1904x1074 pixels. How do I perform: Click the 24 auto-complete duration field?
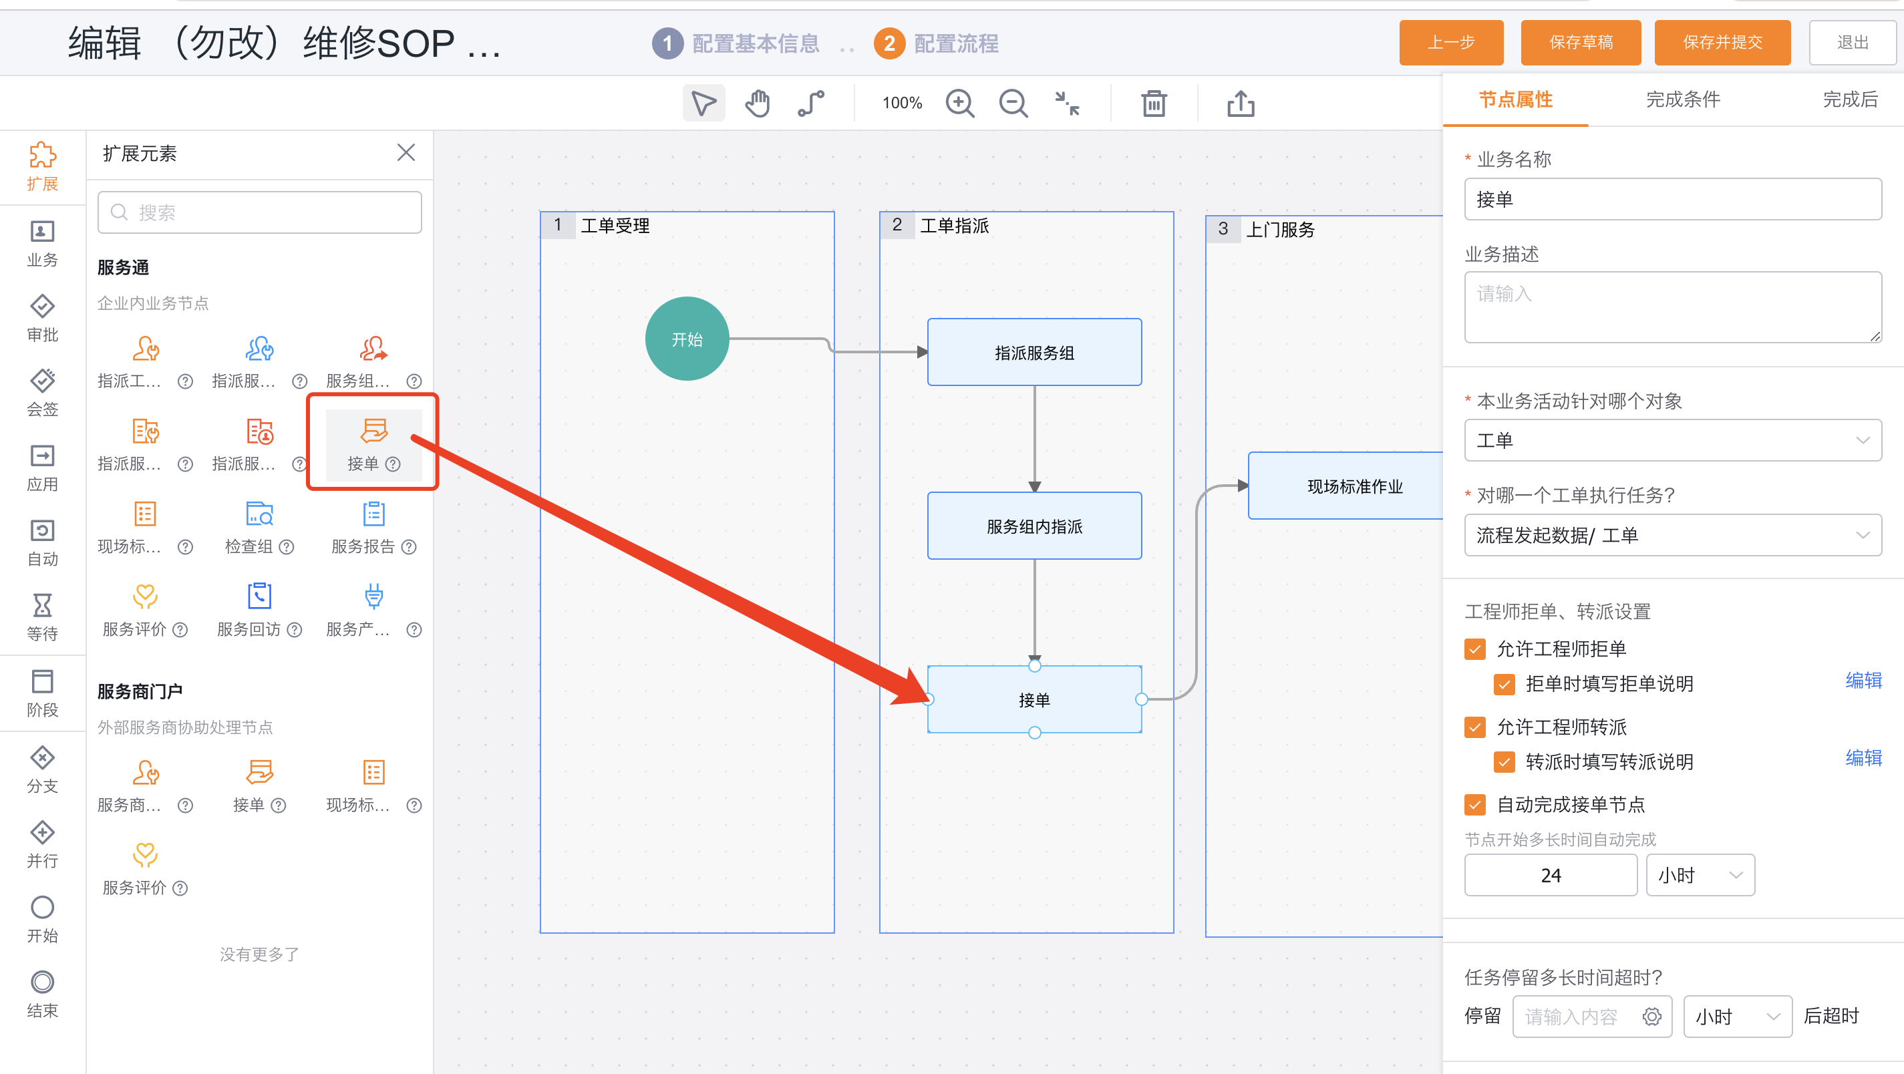click(1551, 876)
